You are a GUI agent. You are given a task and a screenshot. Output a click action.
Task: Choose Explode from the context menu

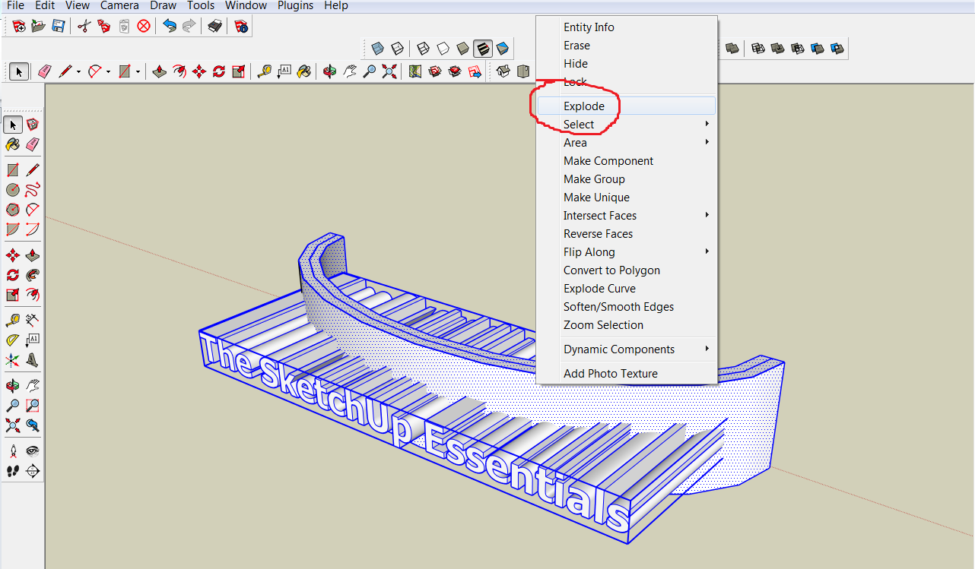[x=626, y=106]
